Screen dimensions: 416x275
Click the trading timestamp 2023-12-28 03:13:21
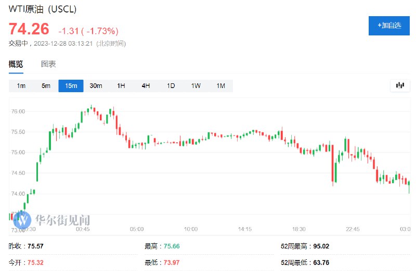click(x=63, y=44)
